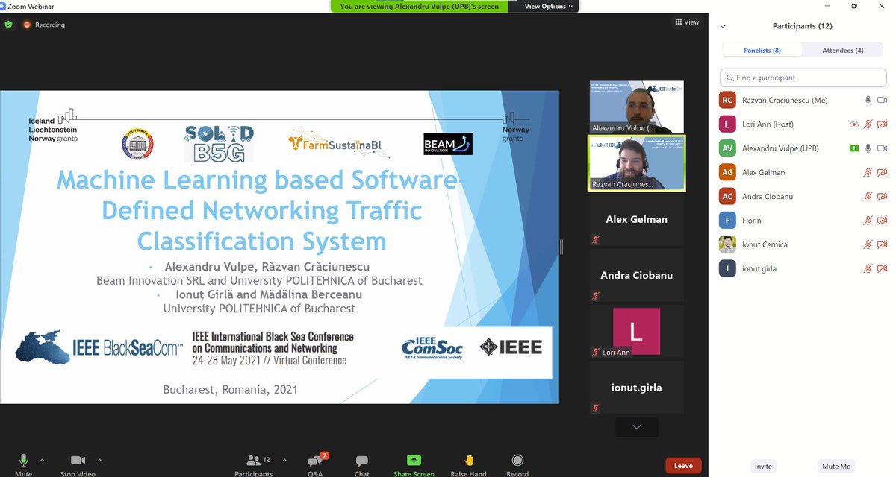This screenshot has height=477, width=896.
Task: Unmute Alex Gelman's crossed-out microphone
Action: pyautogui.click(x=868, y=172)
